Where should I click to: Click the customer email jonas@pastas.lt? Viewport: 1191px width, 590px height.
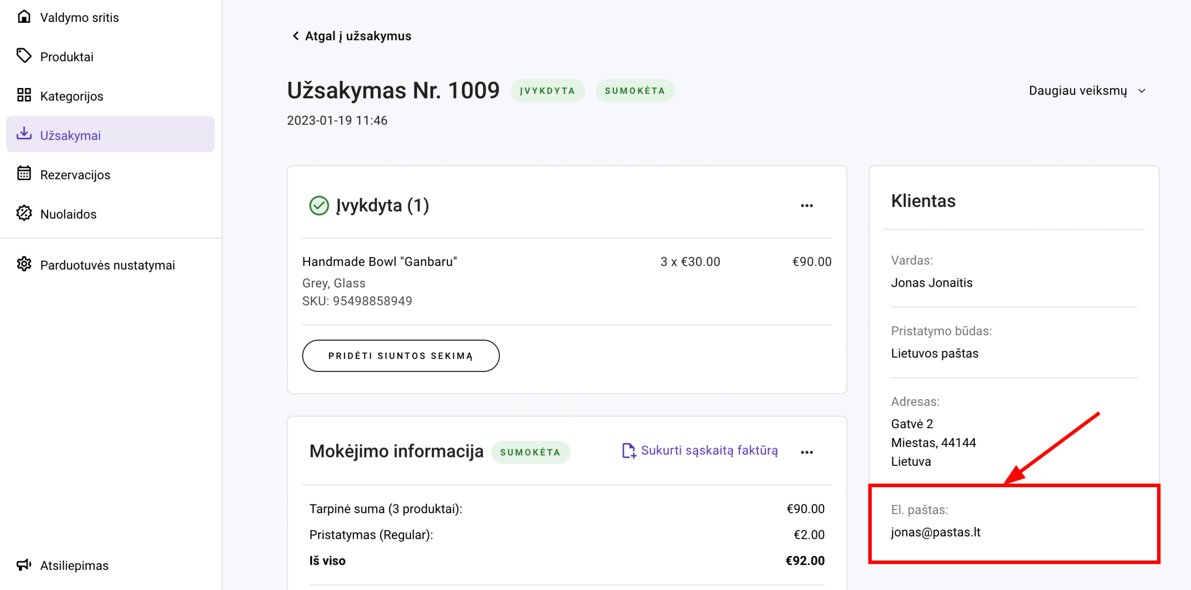(936, 532)
